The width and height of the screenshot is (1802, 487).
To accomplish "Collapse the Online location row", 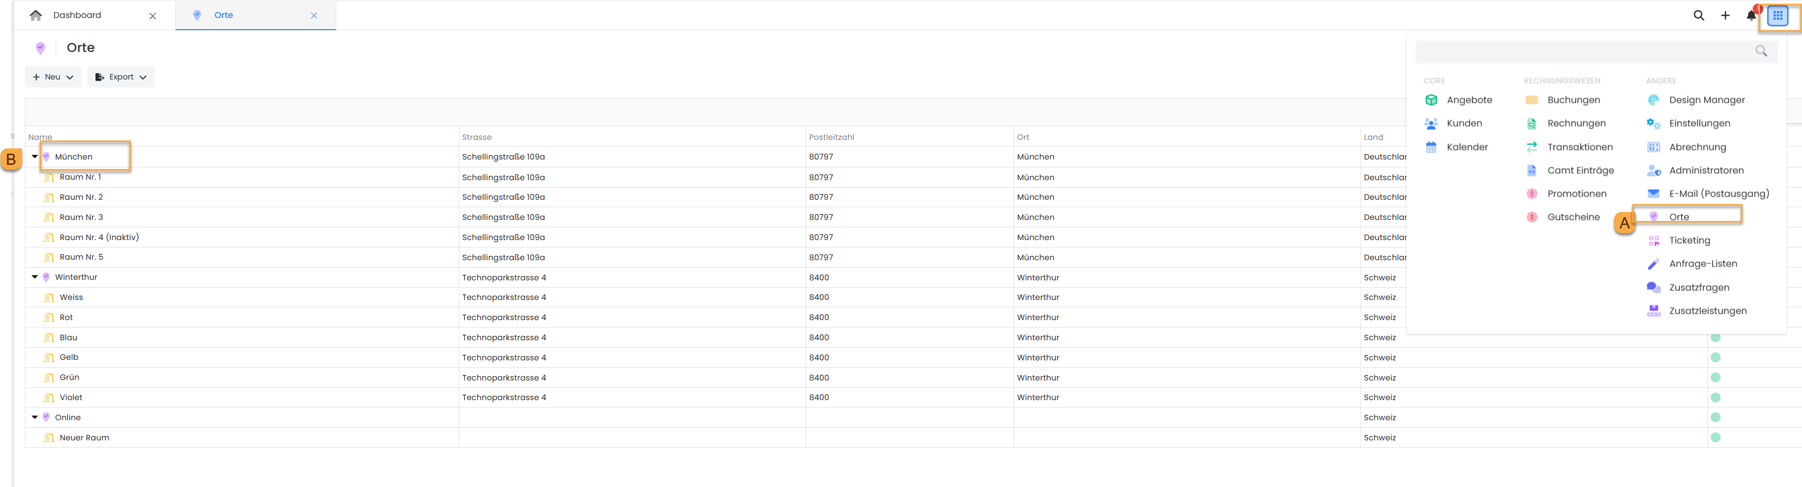I will pos(34,418).
